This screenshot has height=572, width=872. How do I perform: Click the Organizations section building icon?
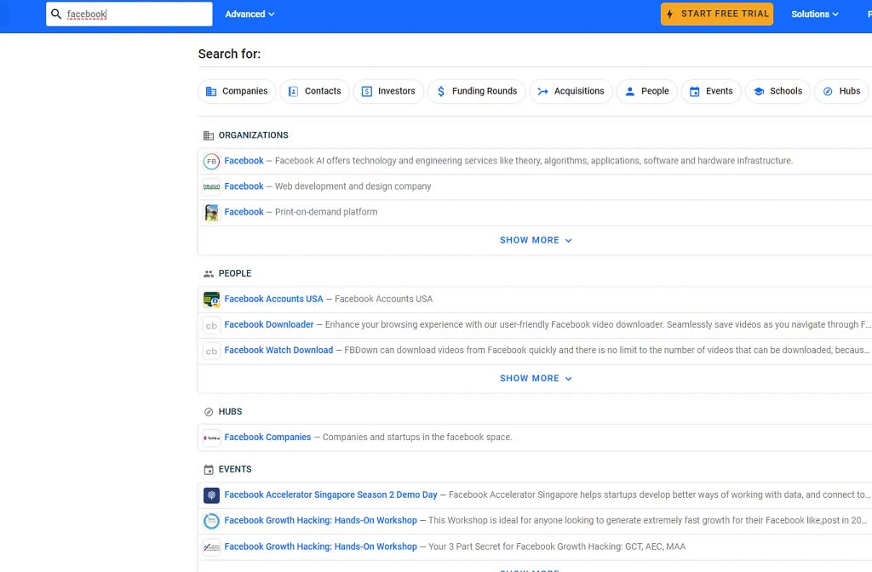[x=209, y=135]
